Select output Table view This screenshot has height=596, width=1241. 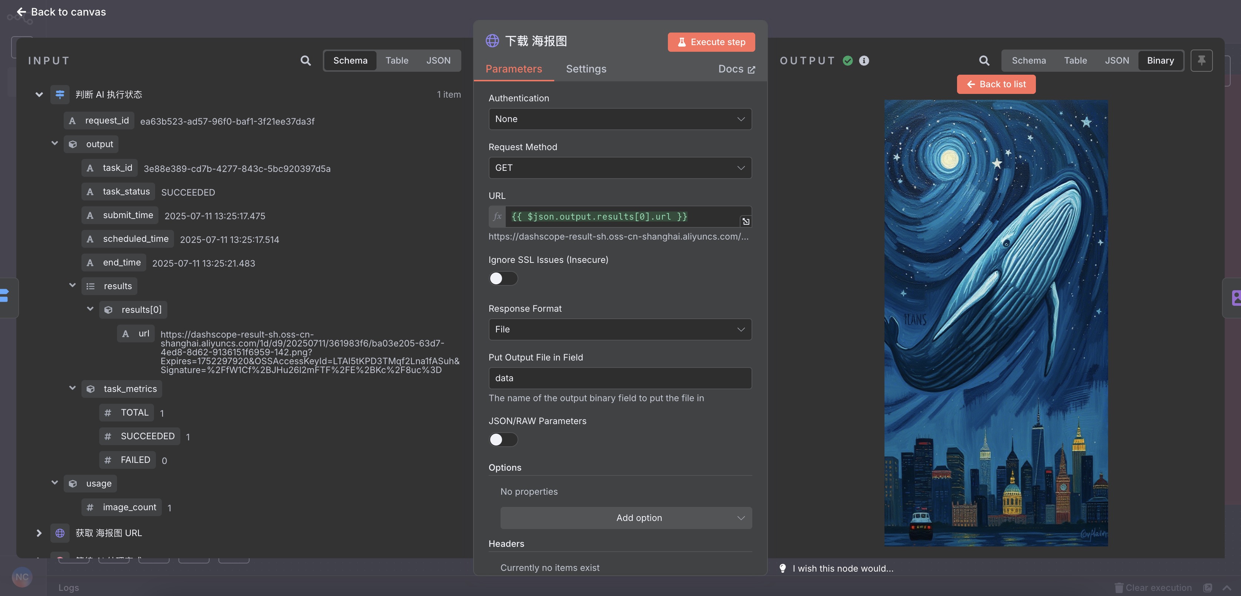1075,61
